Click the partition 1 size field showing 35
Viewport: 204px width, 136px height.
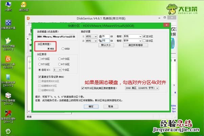[105, 36]
